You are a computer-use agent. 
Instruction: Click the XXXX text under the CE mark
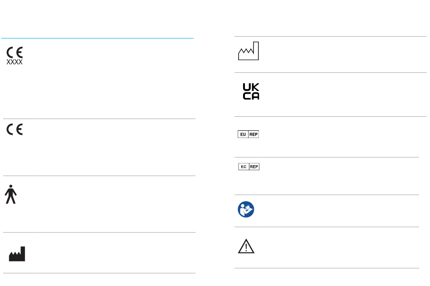coord(14,62)
